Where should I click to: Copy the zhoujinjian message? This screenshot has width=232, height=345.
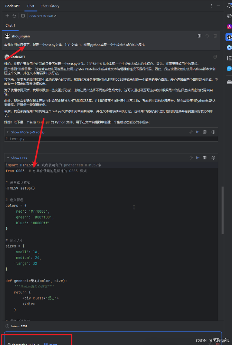point(199,36)
